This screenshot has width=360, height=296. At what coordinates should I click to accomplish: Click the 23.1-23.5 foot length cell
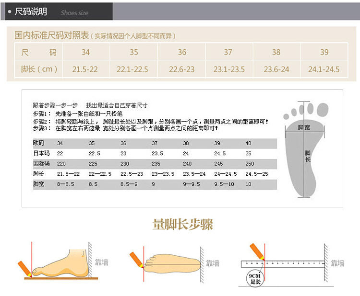click(x=229, y=69)
